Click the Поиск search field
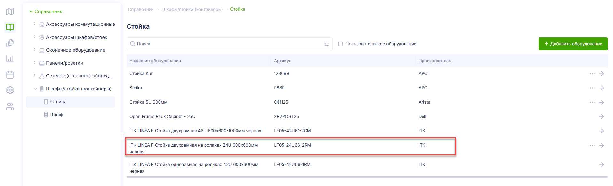 (229, 44)
